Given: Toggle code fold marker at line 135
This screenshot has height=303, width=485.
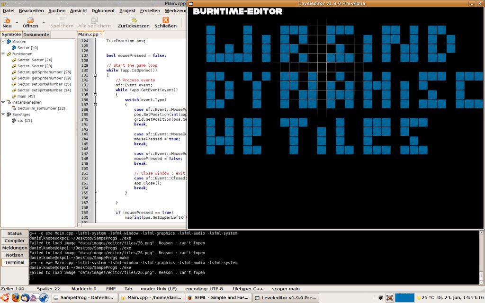Looking at the screenshot, I should coord(95,95).
